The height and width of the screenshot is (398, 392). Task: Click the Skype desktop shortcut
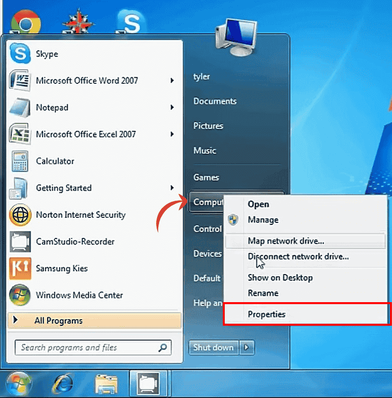click(x=131, y=22)
